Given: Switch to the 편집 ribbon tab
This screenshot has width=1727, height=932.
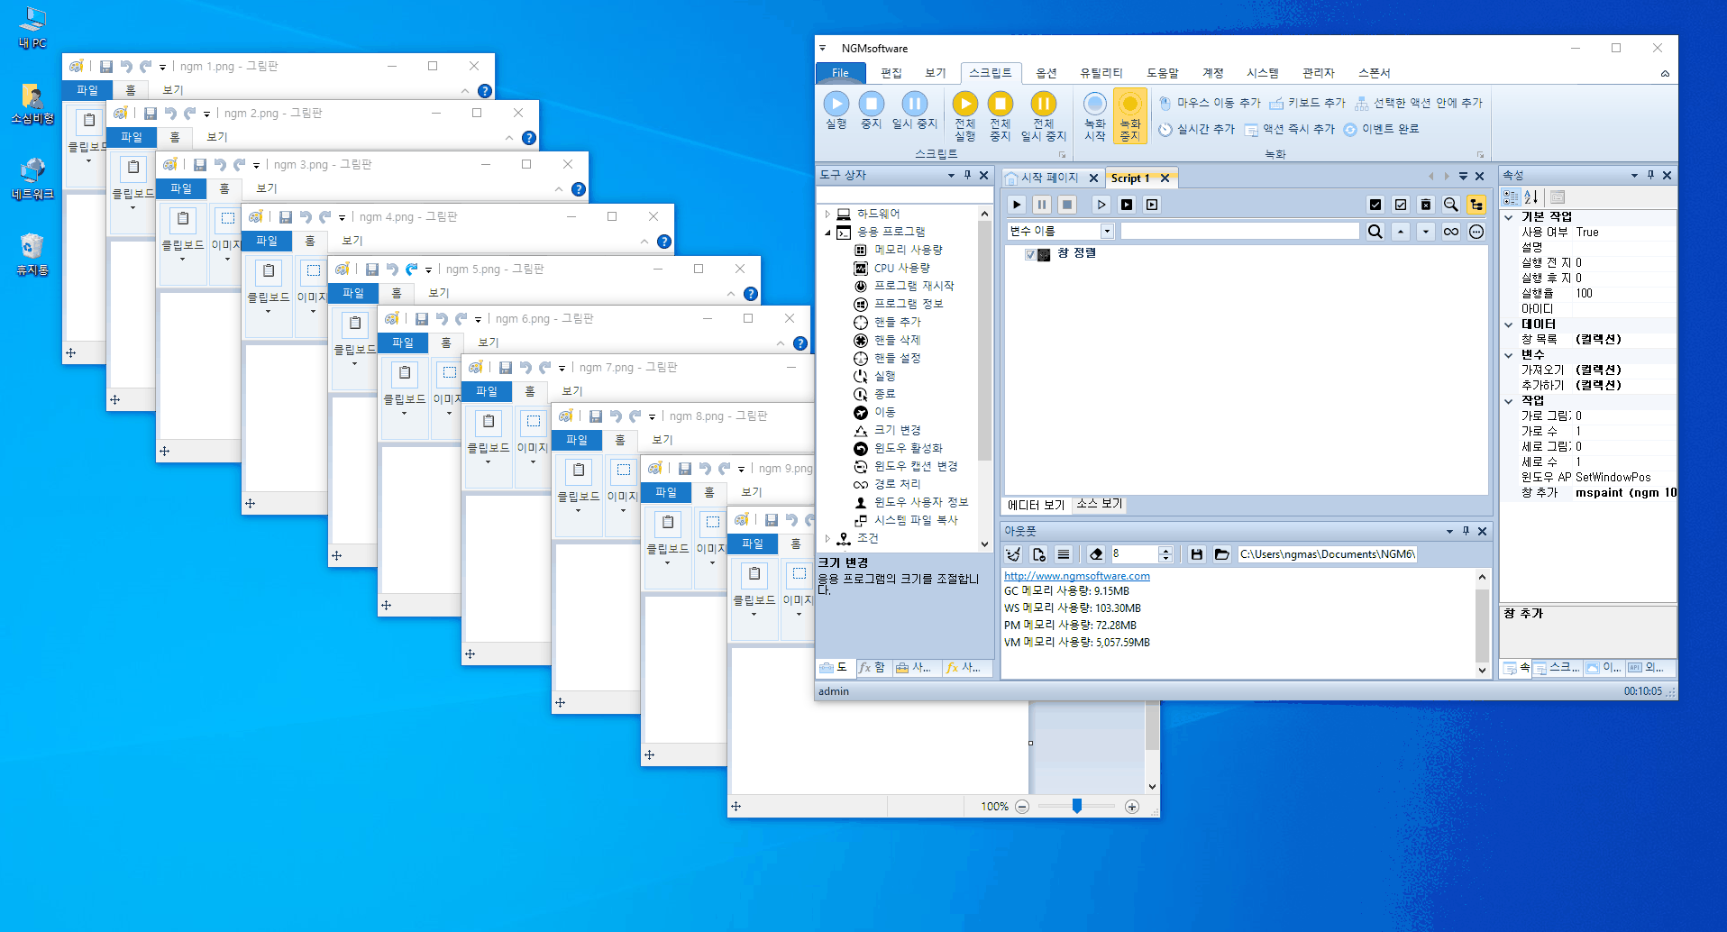Looking at the screenshot, I should click(891, 73).
